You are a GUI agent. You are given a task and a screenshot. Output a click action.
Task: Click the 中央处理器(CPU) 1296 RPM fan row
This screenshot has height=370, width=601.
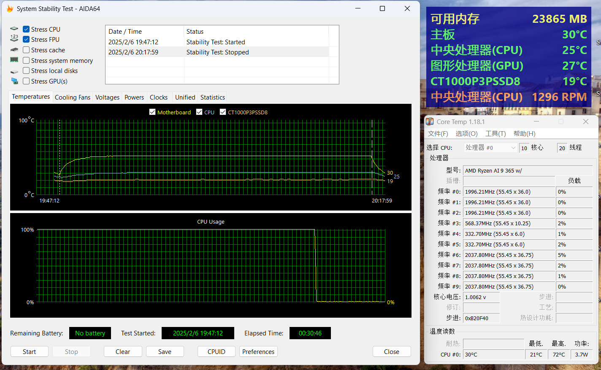point(509,97)
